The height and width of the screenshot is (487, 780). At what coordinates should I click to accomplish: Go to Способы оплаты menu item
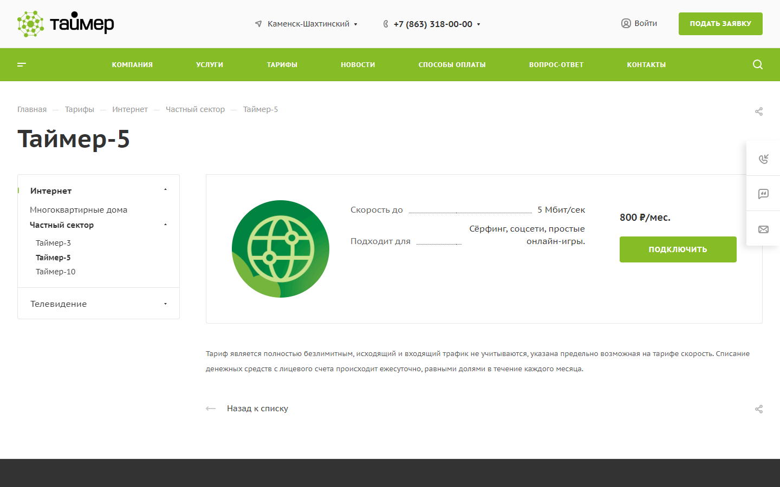tap(452, 64)
